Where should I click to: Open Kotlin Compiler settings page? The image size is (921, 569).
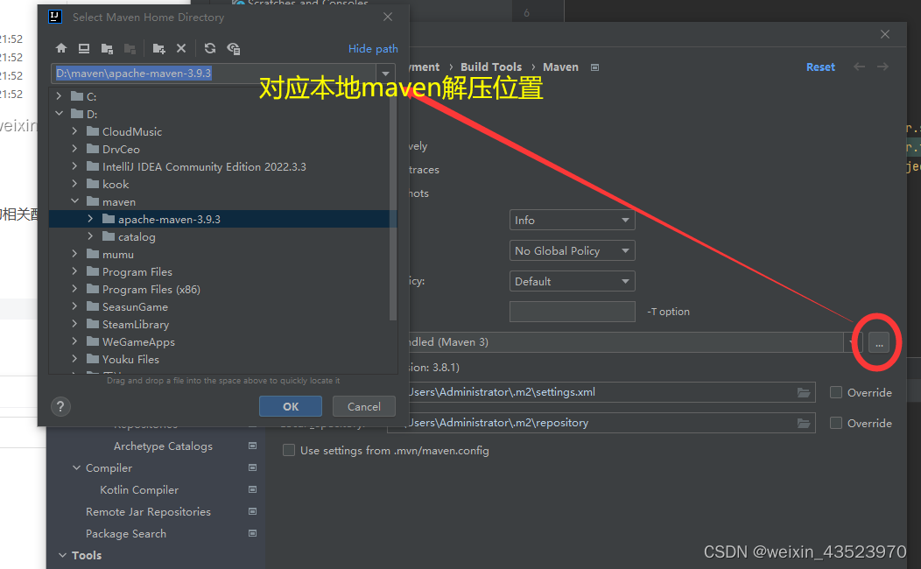(139, 489)
